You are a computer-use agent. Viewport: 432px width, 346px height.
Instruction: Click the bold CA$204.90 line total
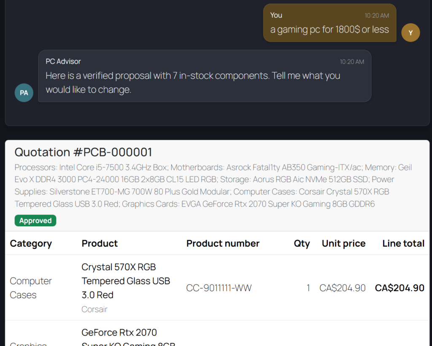pos(400,288)
